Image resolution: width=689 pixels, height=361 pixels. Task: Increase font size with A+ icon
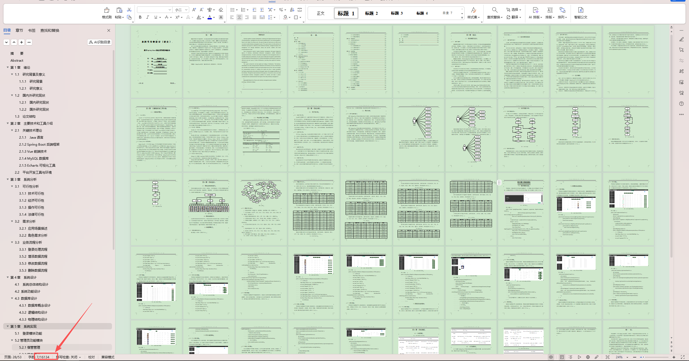(194, 10)
